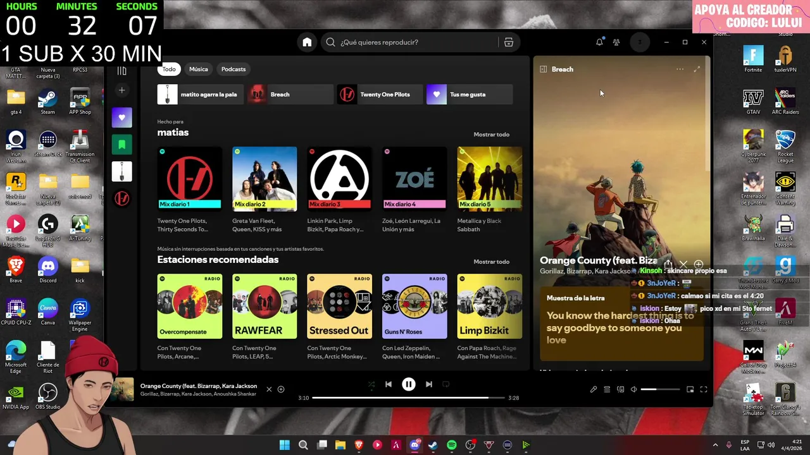This screenshot has height=455, width=810.
Task: Toggle repeat in the player bar
Action: [x=446, y=384]
